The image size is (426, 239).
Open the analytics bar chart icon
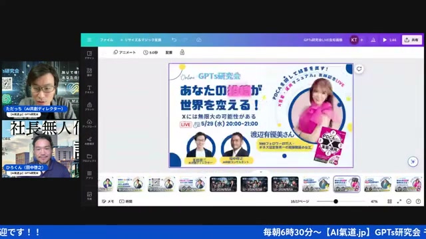[x=373, y=40]
